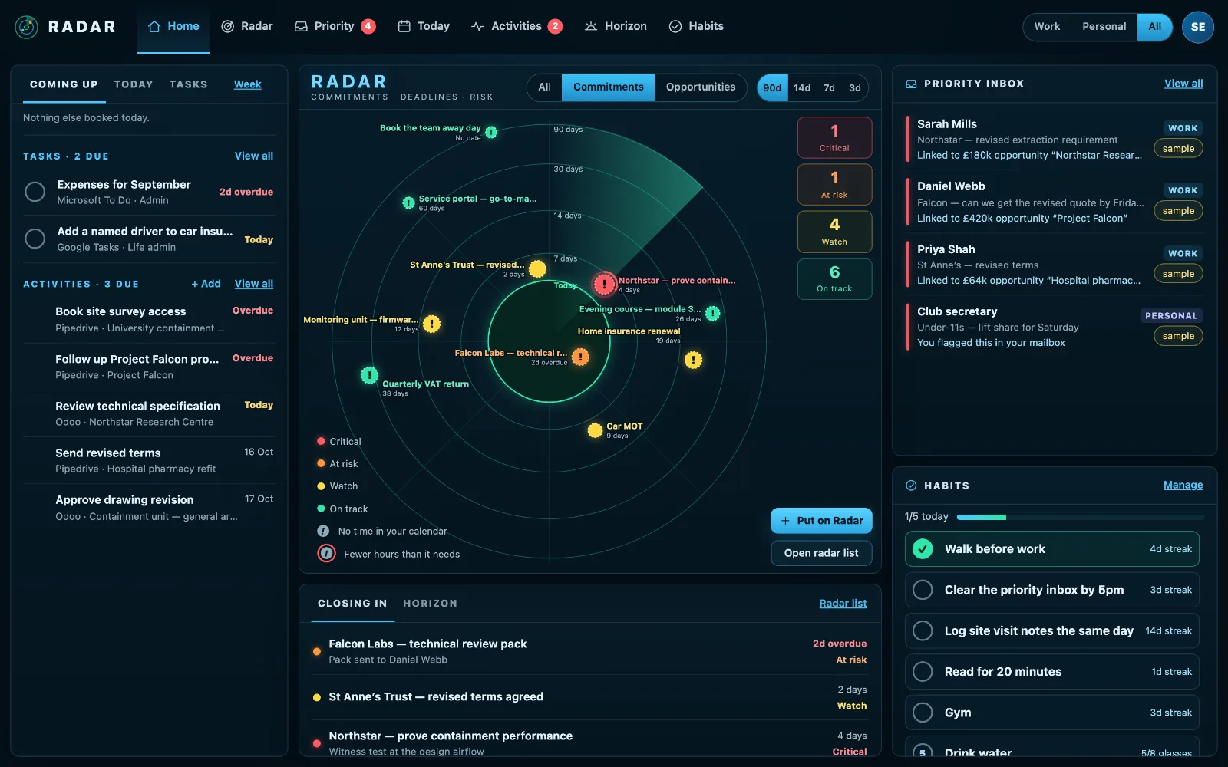Click View all in Priority Inbox
Screen dimensions: 1228x767
1183,84
